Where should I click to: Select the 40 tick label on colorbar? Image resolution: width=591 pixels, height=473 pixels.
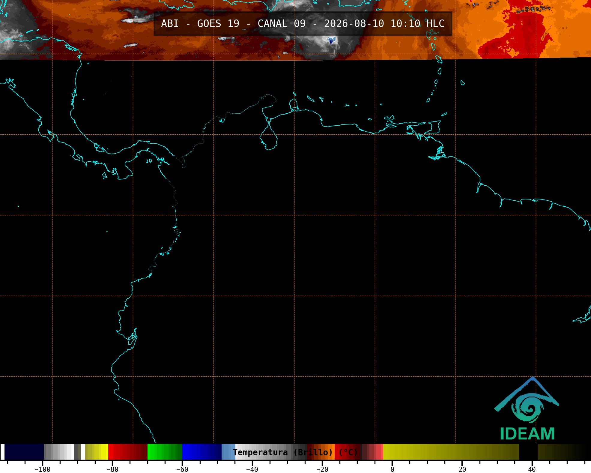[532, 469]
